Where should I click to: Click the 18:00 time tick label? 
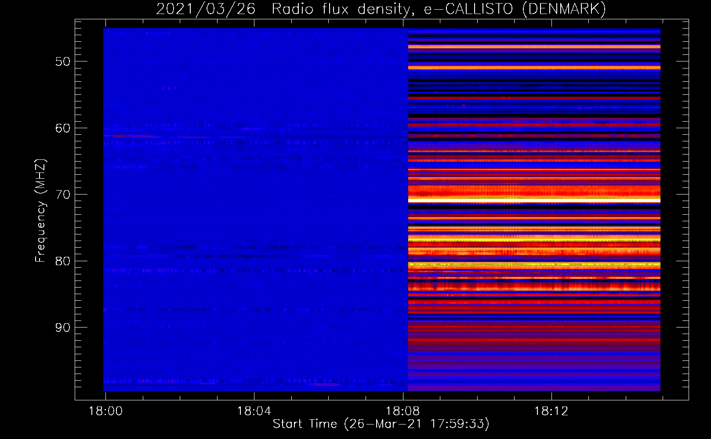[x=105, y=411]
